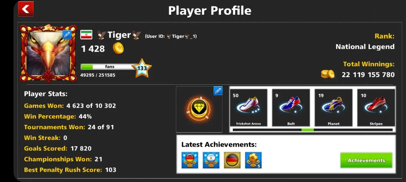This screenshot has width=406, height=182.
Task: Open the golden diamond emblem tile
Action: (x=199, y=109)
